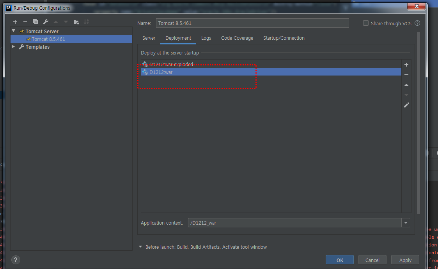Click the IntelliJ icon in title bar
Viewport: 438px width, 269px height.
point(8,8)
